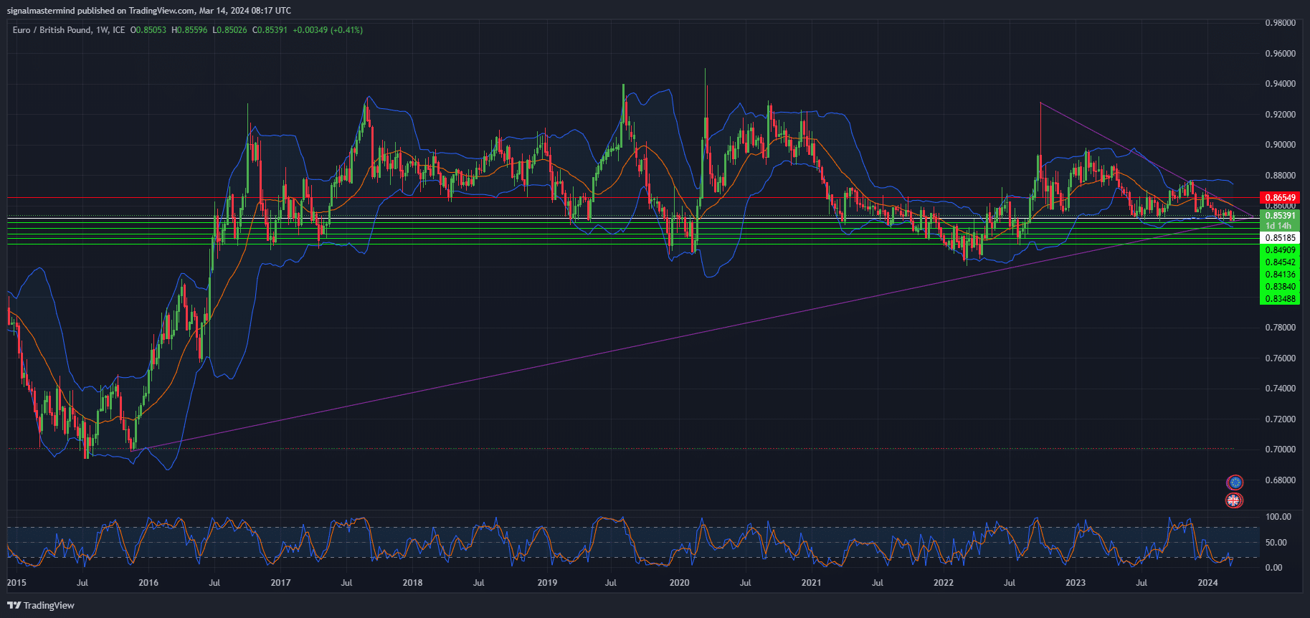Click the 2020 label on time axis
This screenshot has width=1310, height=618.
(679, 583)
